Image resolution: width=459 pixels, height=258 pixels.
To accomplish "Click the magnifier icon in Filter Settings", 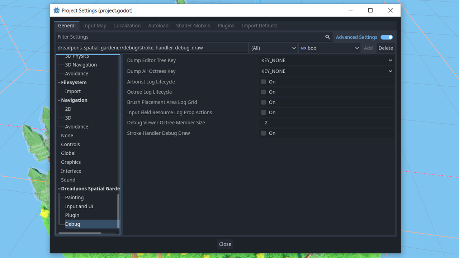I will [x=327, y=37].
